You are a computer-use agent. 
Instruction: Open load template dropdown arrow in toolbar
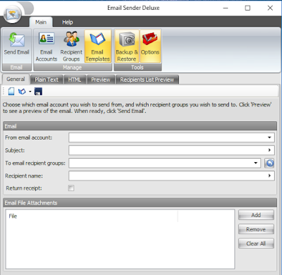tap(30, 92)
